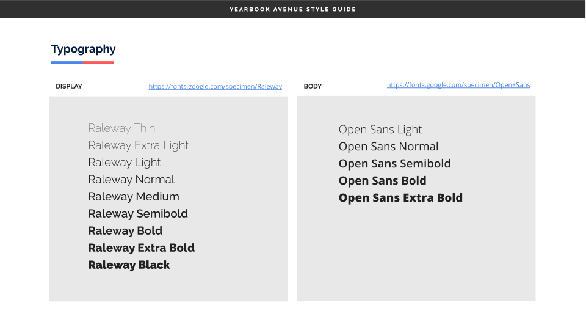Select the Open Sans Bold sample
The height and width of the screenshot is (330, 586).
(382, 181)
